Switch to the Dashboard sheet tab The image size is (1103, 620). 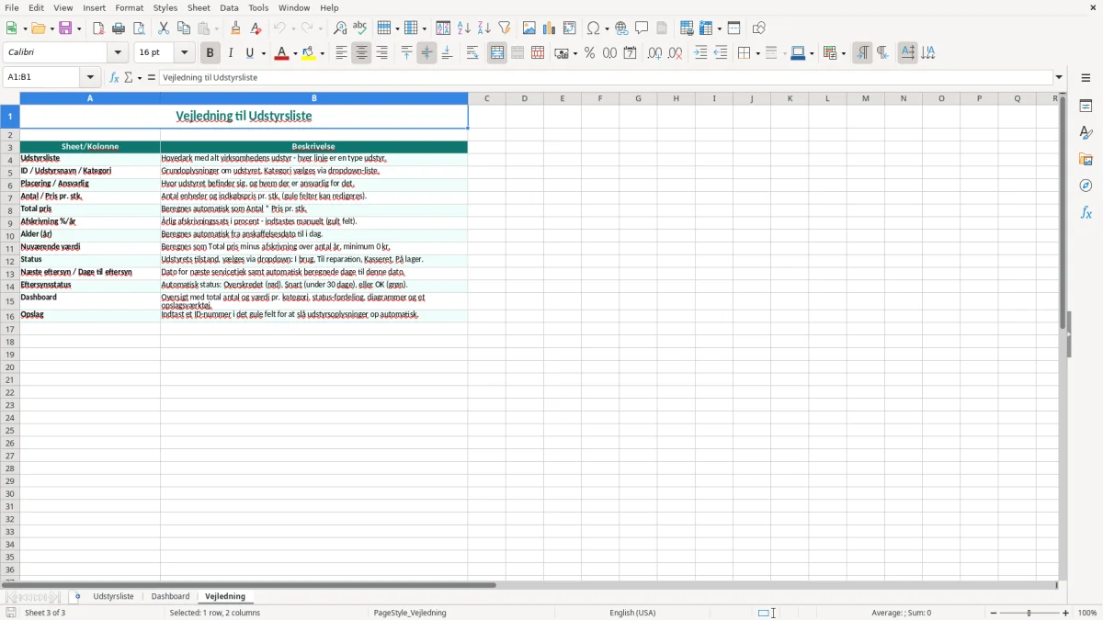(171, 596)
